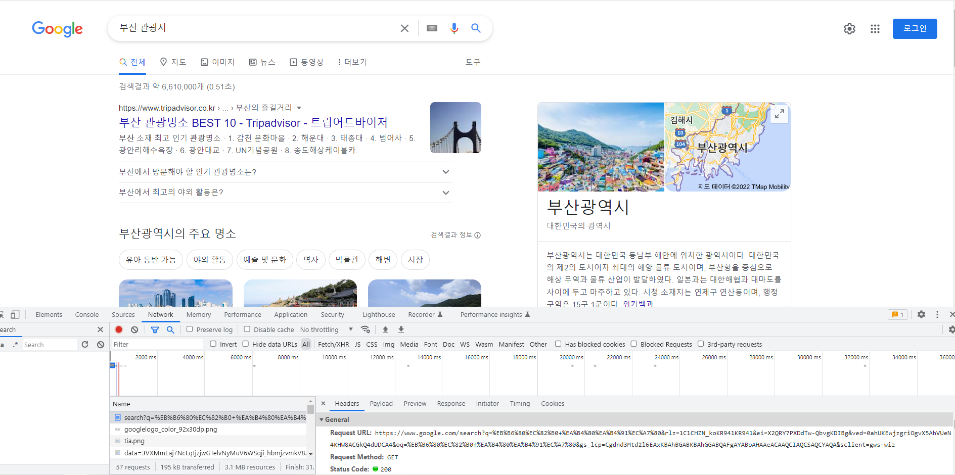
Task: Focus the network Filter input field
Action: point(157,344)
